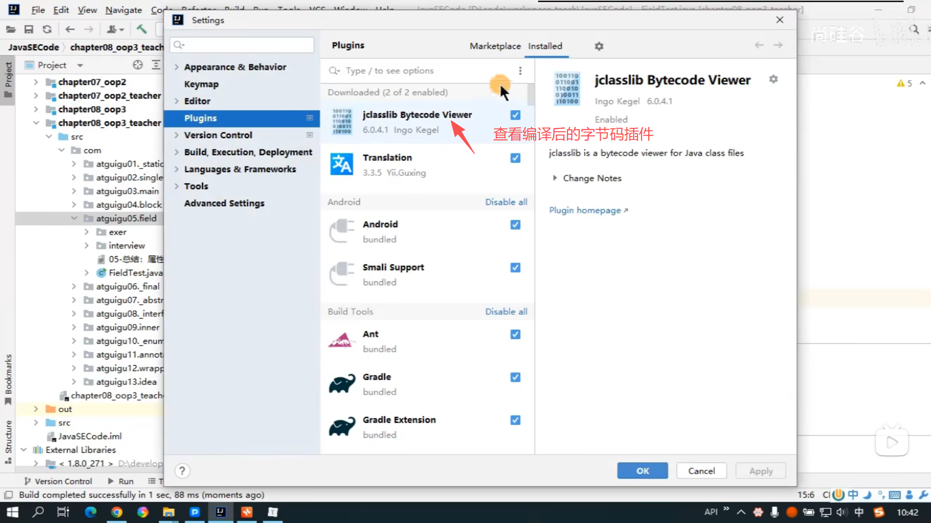Toggle the Gradle plugin checkbox
Viewport: 931px width, 523px height.
515,377
